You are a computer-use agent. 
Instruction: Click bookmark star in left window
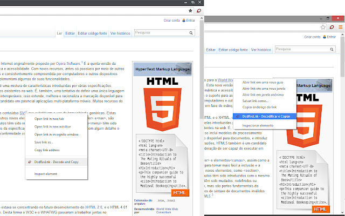[x=190, y=11]
